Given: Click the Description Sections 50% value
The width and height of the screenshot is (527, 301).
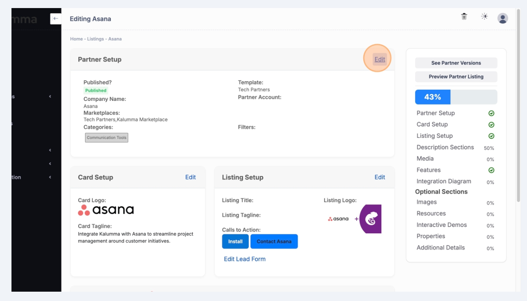Looking at the screenshot, I should (489, 148).
